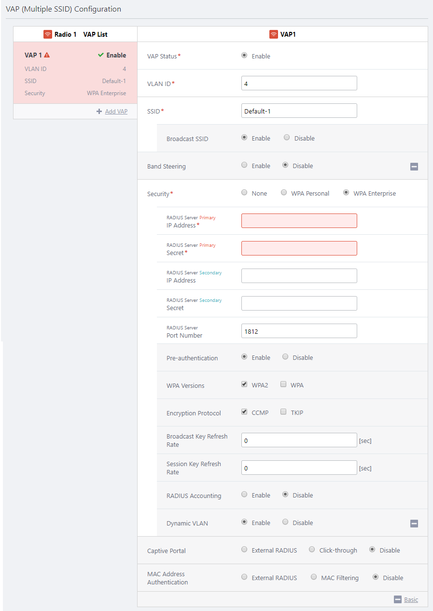Select WPA Personal security option
This screenshot has width=433, height=611.
(284, 193)
